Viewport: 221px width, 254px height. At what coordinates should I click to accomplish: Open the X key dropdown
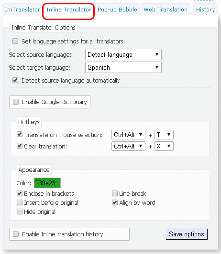click(x=164, y=146)
